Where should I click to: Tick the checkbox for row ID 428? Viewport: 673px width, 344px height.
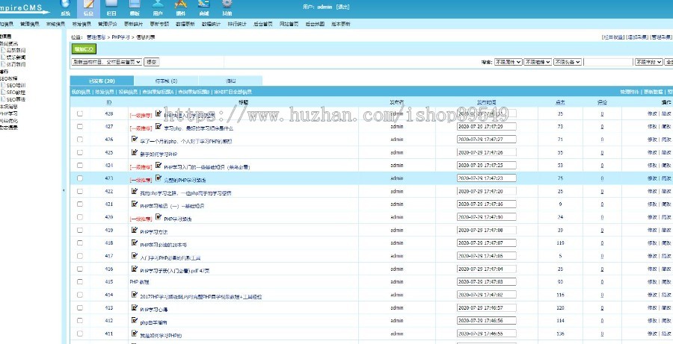point(80,113)
